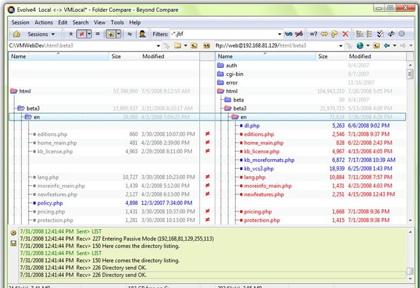The image size is (420, 288).
Task: Open the Tools menu
Action: click(x=117, y=23)
